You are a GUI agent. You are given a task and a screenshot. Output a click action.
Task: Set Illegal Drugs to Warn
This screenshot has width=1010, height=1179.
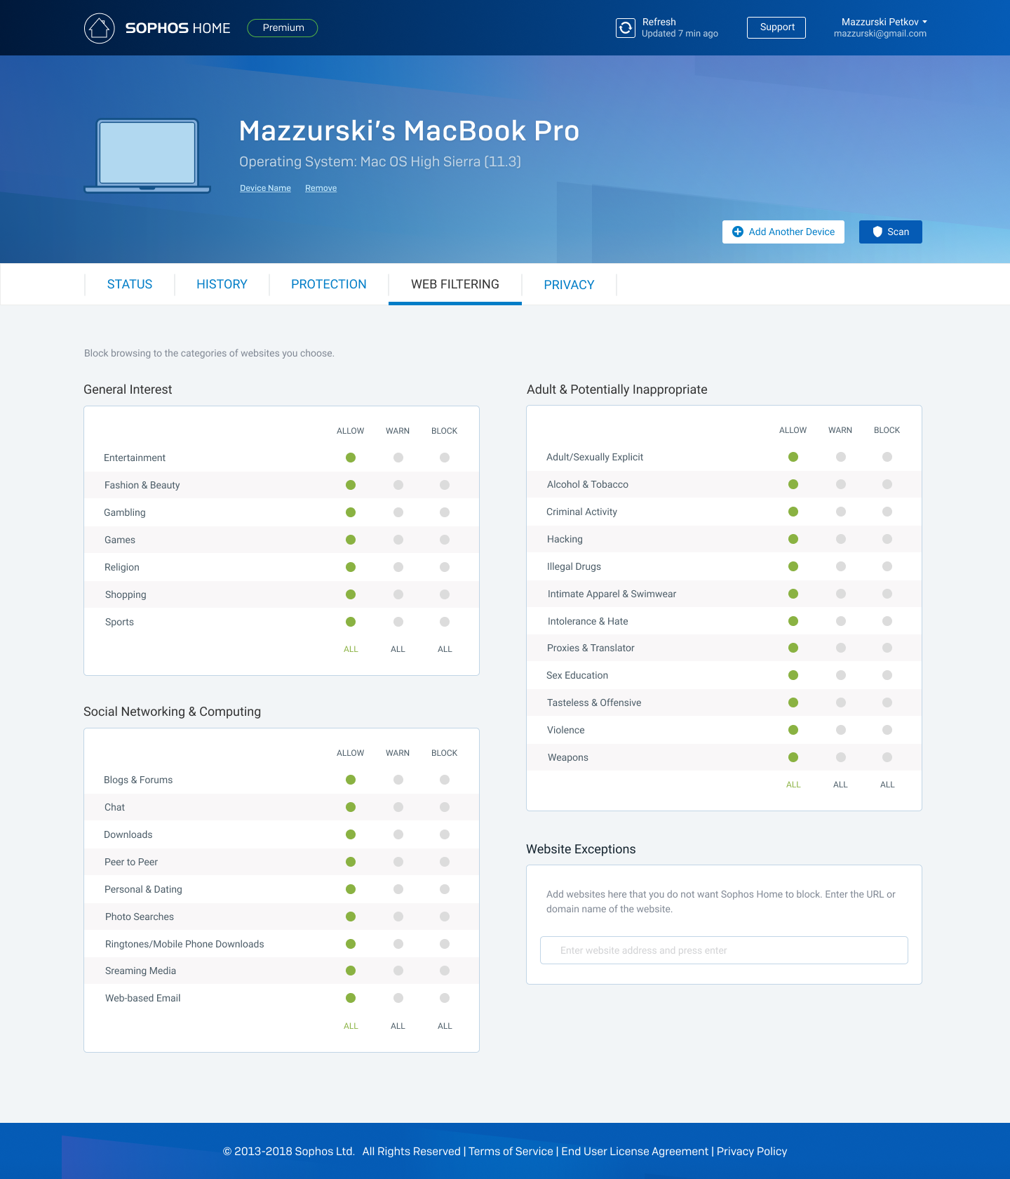841,566
